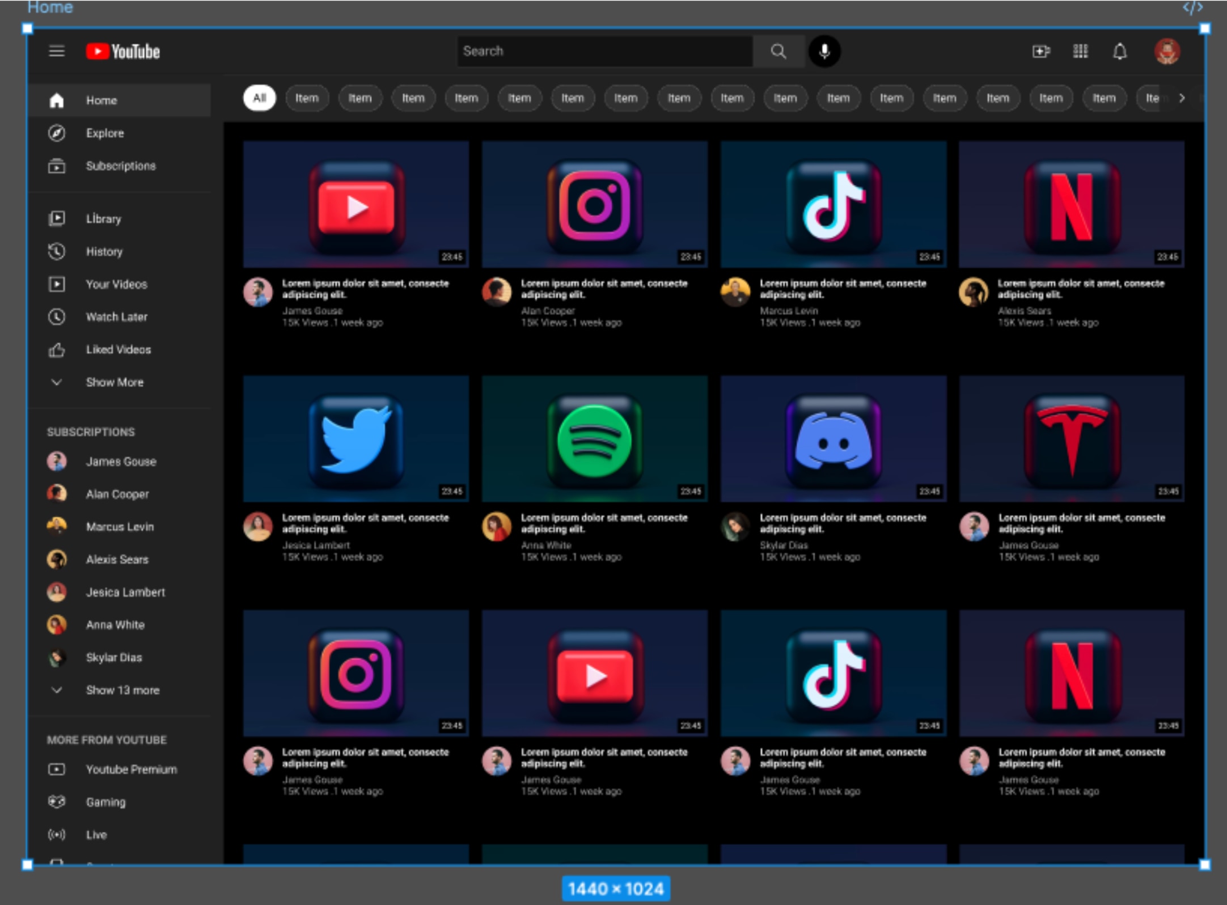The width and height of the screenshot is (1227, 905).
Task: Select the Explore compass icon
Action: click(x=57, y=133)
